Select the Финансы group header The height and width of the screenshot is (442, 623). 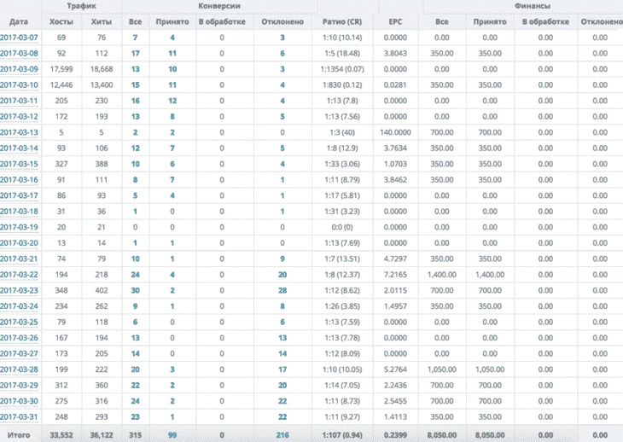pos(532,6)
